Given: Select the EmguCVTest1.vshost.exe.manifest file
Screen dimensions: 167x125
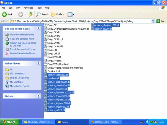Looking at the screenshot, I should click(x=65, y=67).
